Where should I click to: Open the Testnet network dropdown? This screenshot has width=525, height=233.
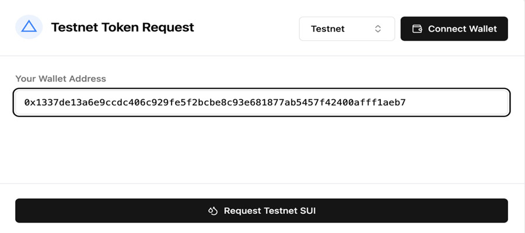[x=347, y=29]
